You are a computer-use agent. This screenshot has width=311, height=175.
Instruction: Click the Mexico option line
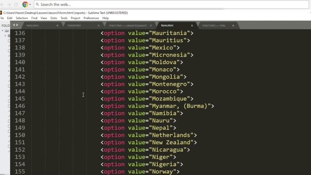(x=140, y=48)
